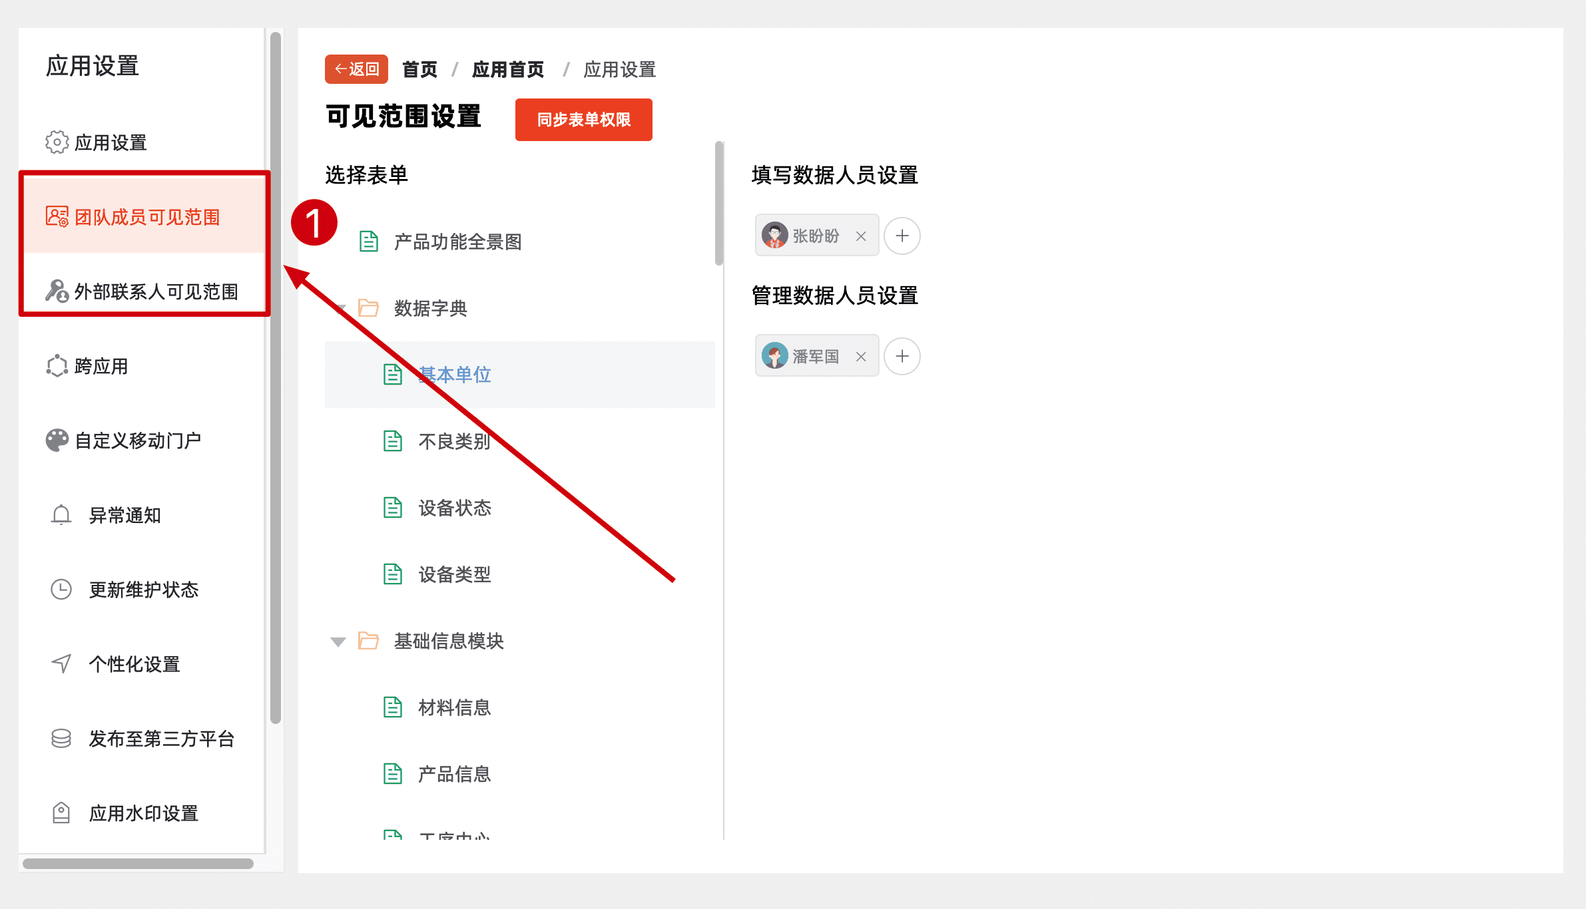Click the bell icon for 异常通知

pyautogui.click(x=61, y=515)
